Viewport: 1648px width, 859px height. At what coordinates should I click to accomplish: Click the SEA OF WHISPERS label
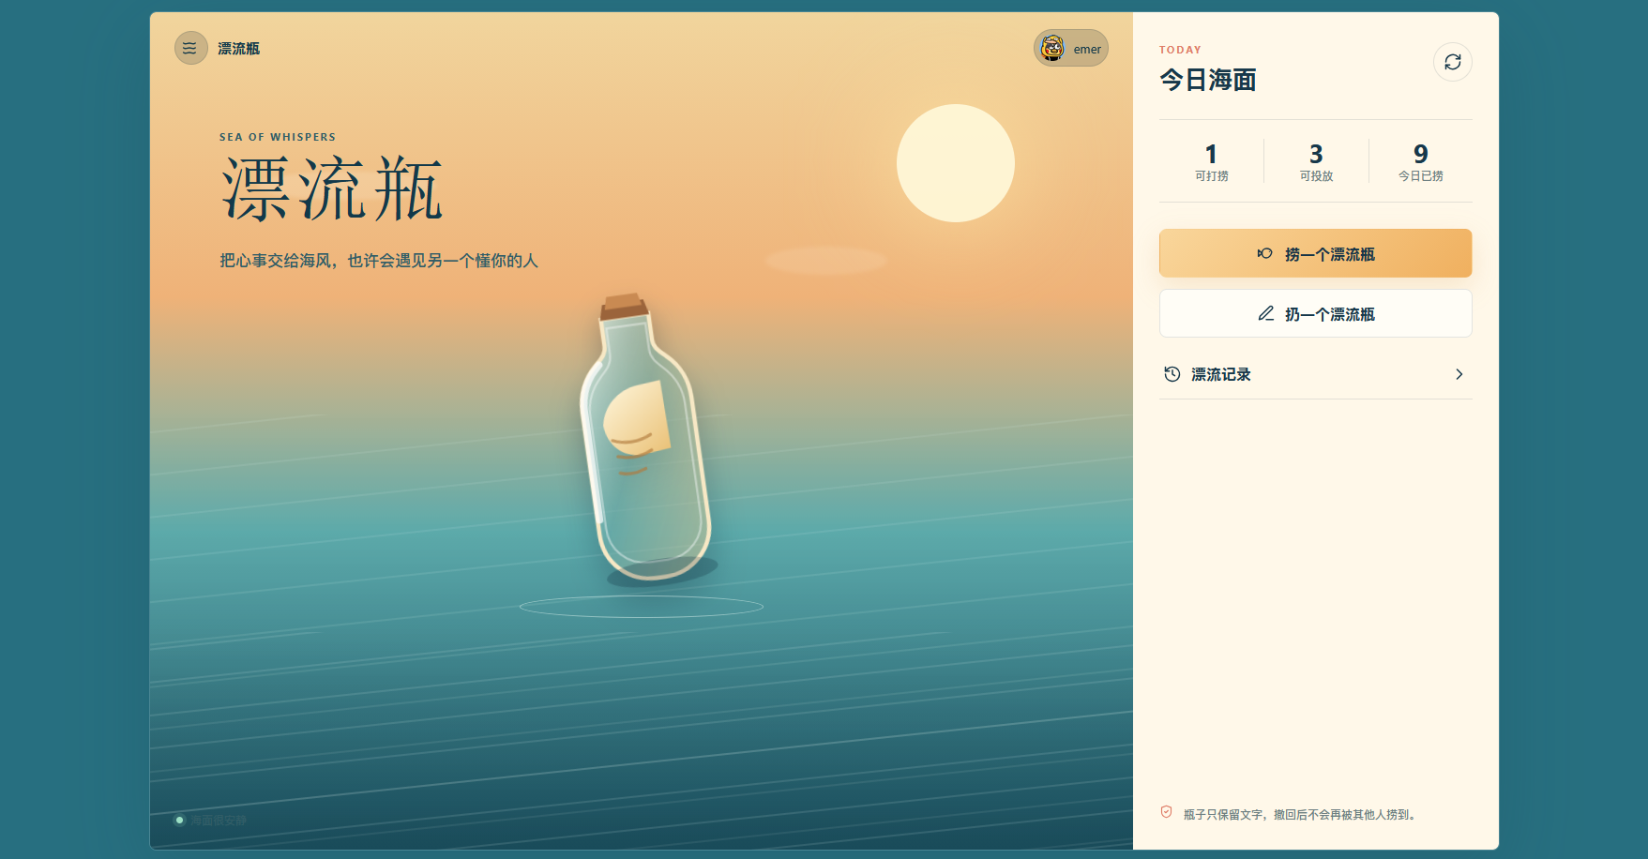[x=278, y=137]
